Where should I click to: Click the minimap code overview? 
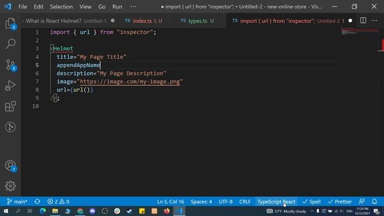(x=359, y=32)
